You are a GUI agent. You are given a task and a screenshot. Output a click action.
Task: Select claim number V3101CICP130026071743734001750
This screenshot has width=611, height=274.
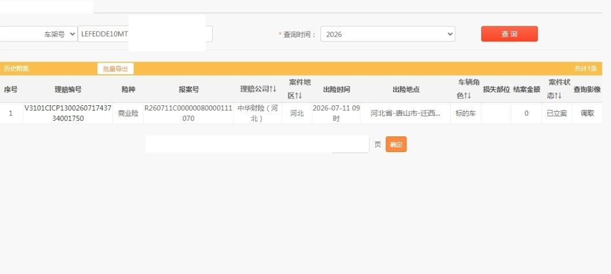tap(68, 113)
